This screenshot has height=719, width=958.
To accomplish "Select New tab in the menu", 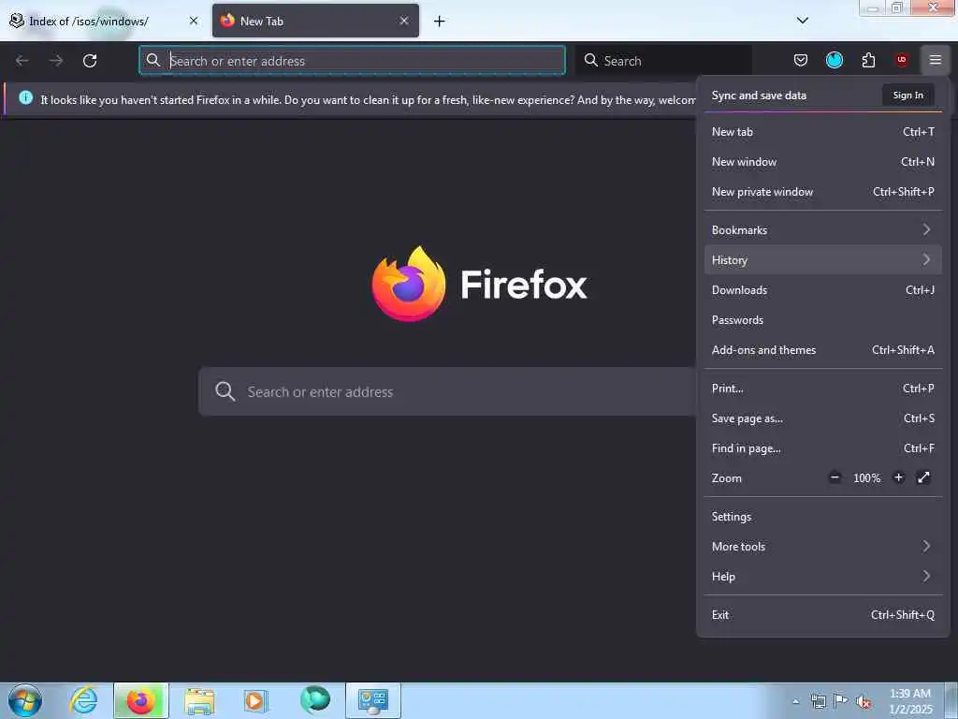I will 822,131.
